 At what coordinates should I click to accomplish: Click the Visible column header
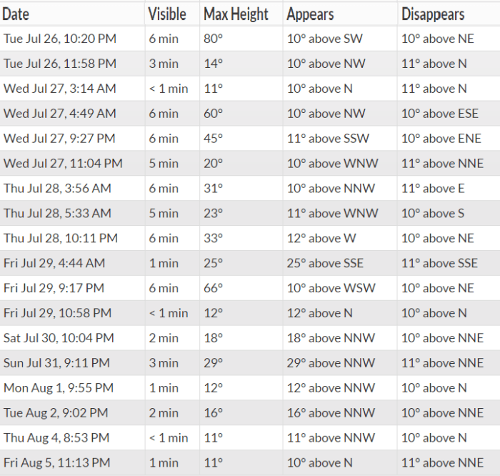[x=166, y=14]
